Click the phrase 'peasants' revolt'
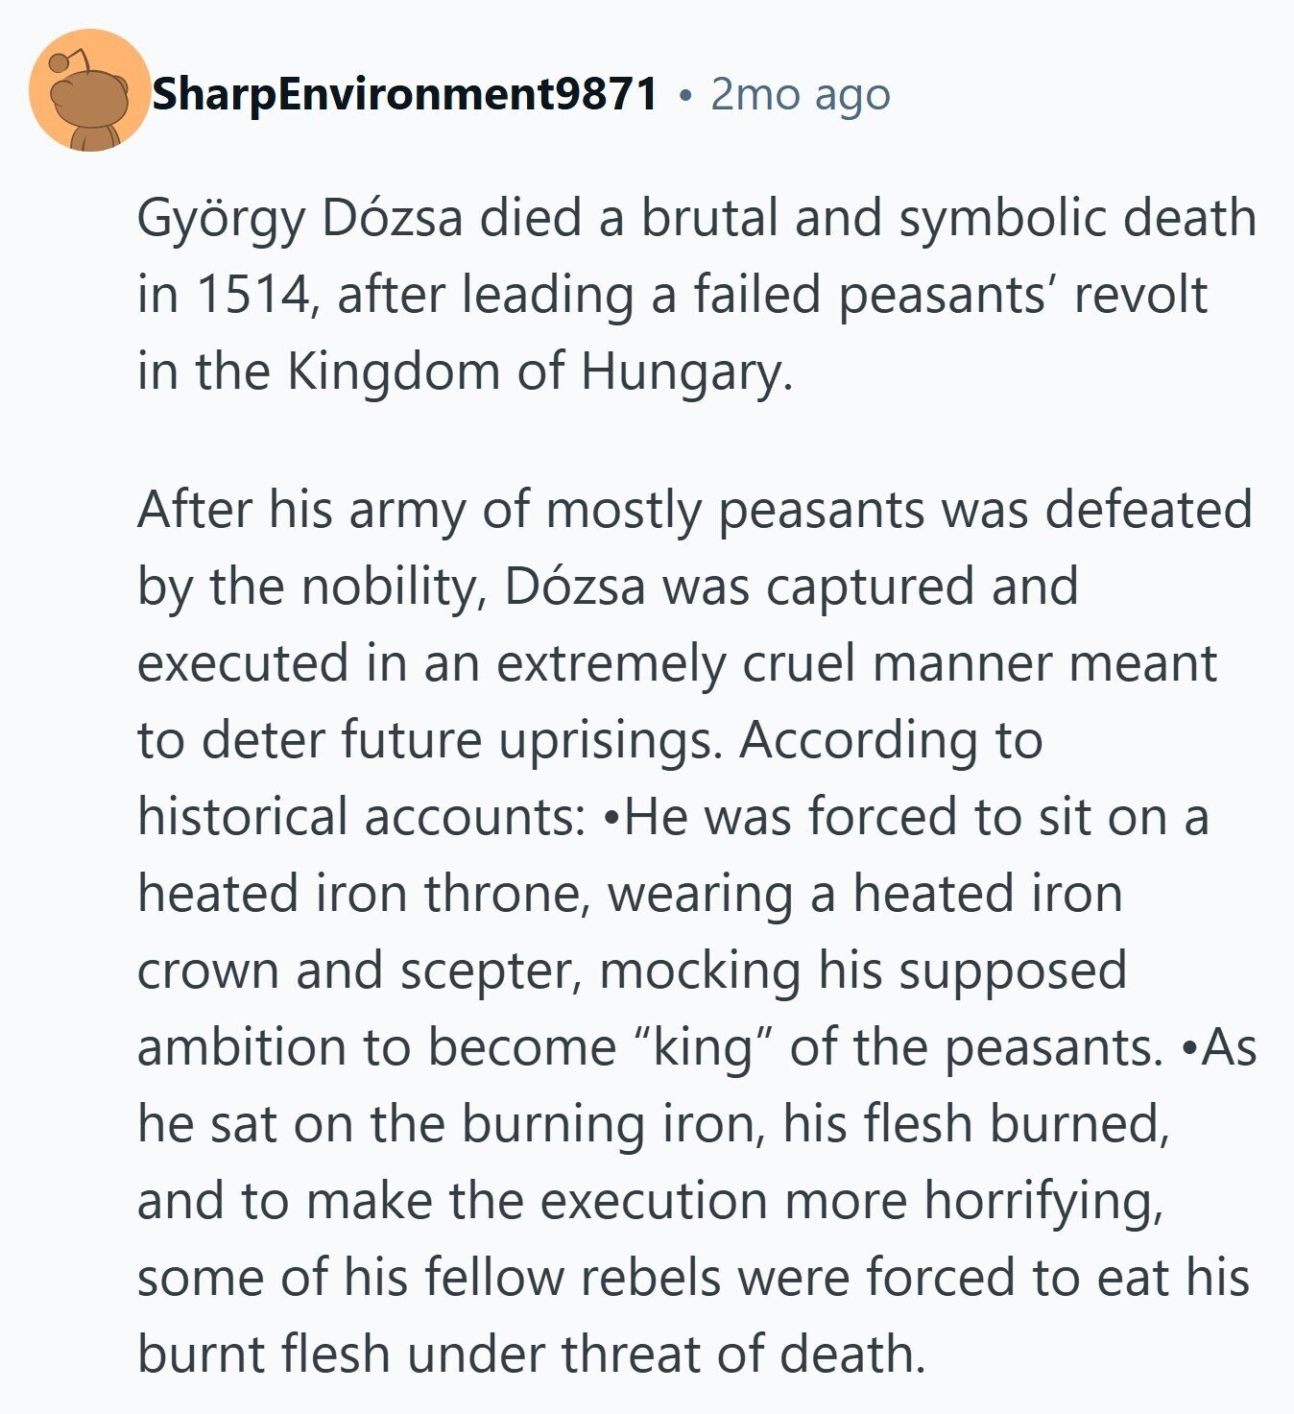The width and height of the screenshot is (1294, 1414). (x=1022, y=296)
